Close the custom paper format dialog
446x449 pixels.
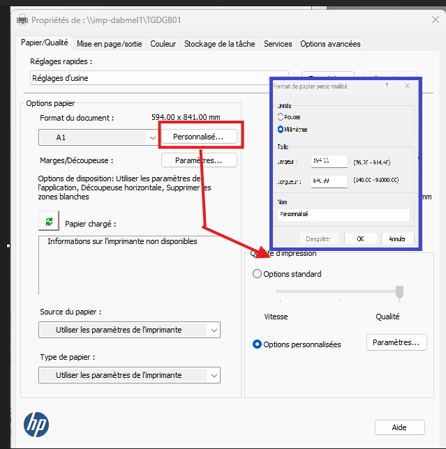[407, 86]
